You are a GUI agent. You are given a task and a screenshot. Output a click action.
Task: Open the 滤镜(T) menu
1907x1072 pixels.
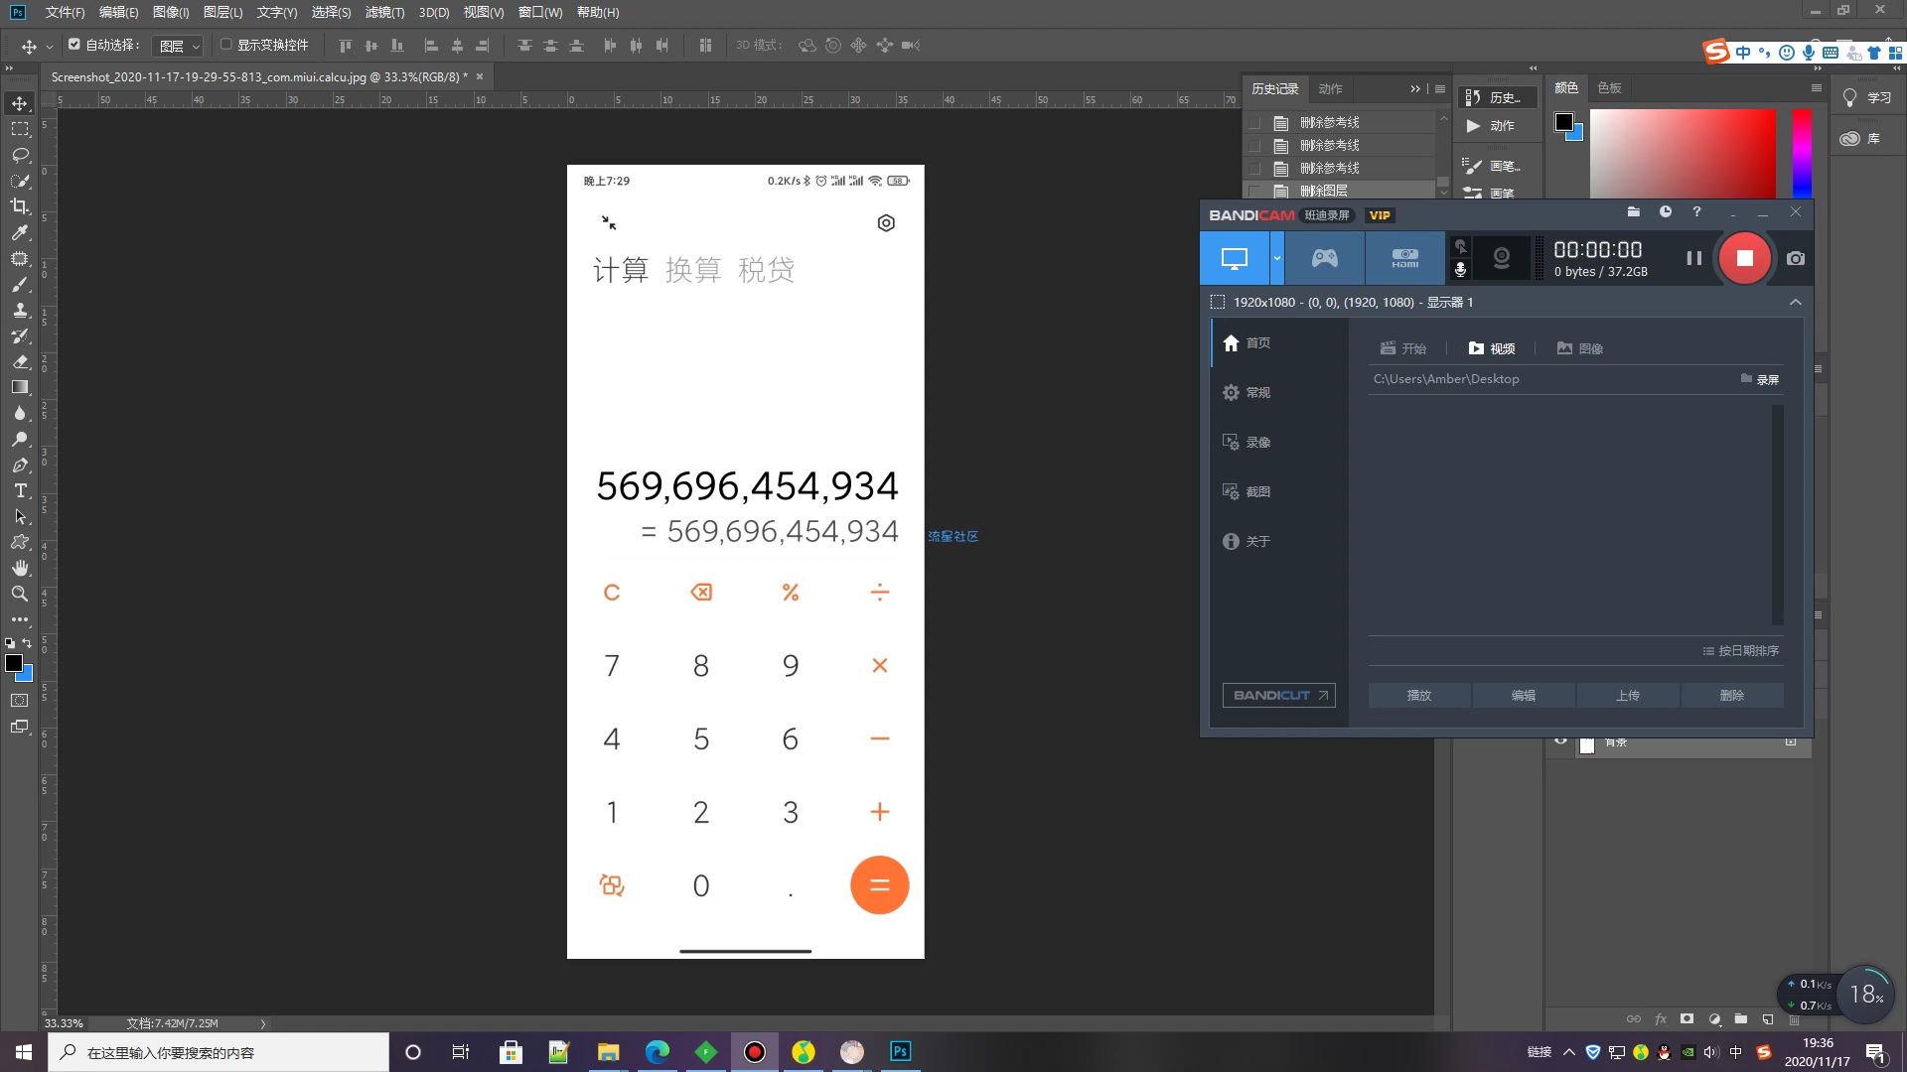[x=385, y=12]
